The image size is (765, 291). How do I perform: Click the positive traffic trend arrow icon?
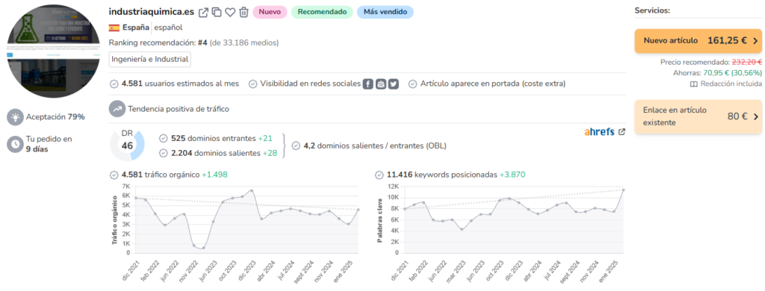[117, 109]
